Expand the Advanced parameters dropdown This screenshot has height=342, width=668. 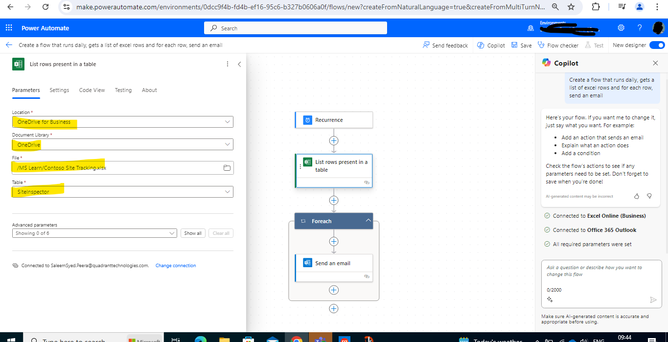tap(94, 233)
